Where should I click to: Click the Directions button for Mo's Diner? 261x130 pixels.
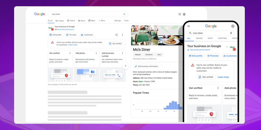(x=149, y=55)
